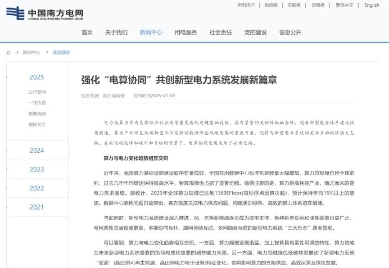This screenshot has width=389, height=268.
Task: Click the 求职者 link
Action: (x=294, y=6)
